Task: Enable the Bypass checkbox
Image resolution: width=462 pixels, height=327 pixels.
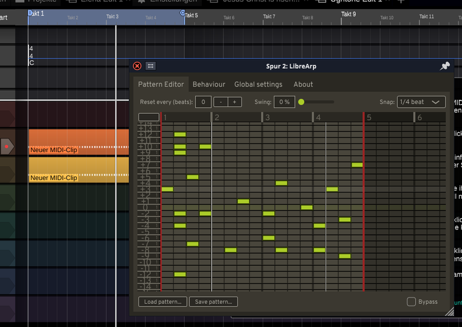Action: click(411, 302)
